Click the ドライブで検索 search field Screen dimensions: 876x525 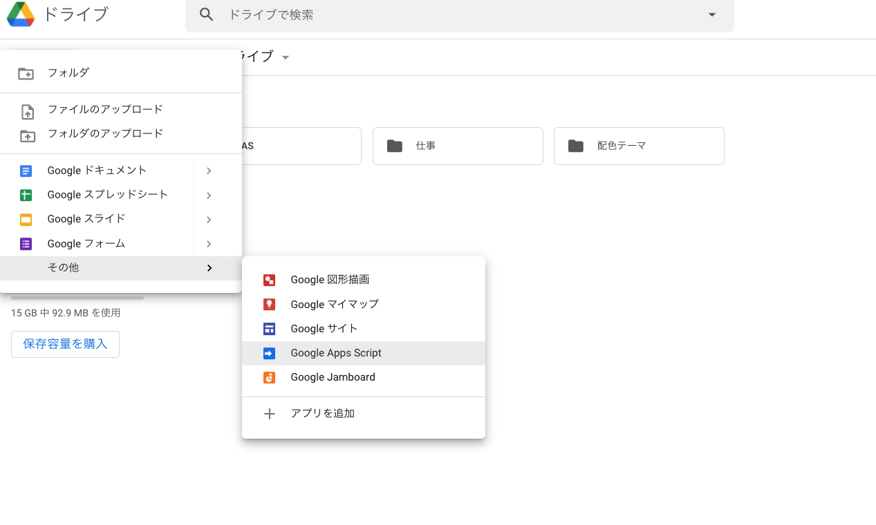(x=460, y=15)
